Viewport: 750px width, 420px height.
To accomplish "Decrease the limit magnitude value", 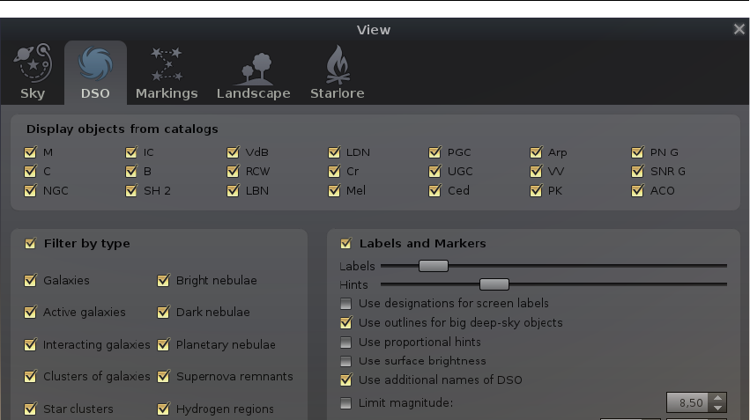I will click(718, 408).
